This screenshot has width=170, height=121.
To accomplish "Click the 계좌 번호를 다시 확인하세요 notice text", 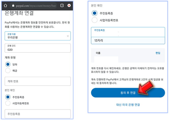I will (127, 70).
